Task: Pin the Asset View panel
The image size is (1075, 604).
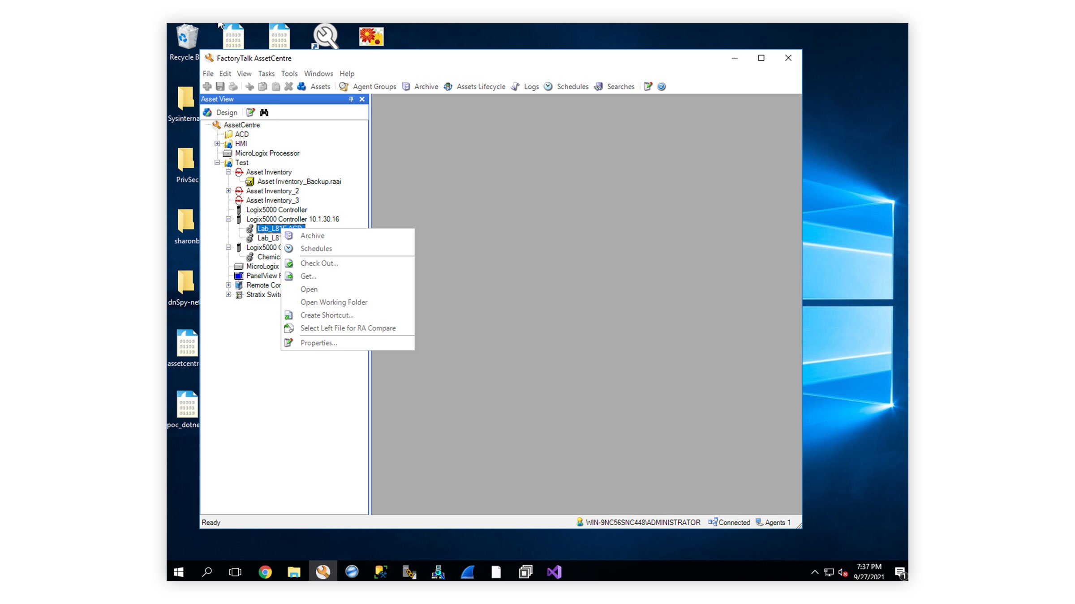Action: (x=351, y=99)
